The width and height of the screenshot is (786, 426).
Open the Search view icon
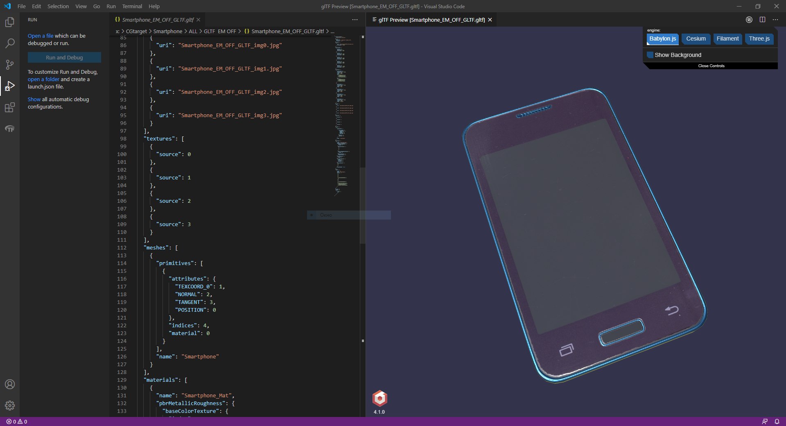[10, 43]
